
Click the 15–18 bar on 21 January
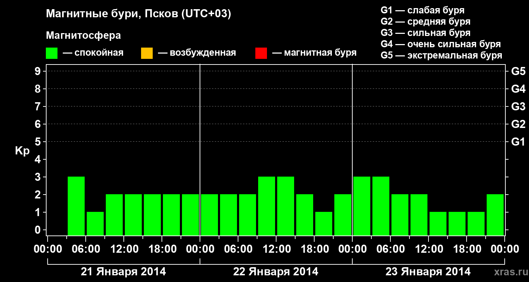[x=152, y=215]
